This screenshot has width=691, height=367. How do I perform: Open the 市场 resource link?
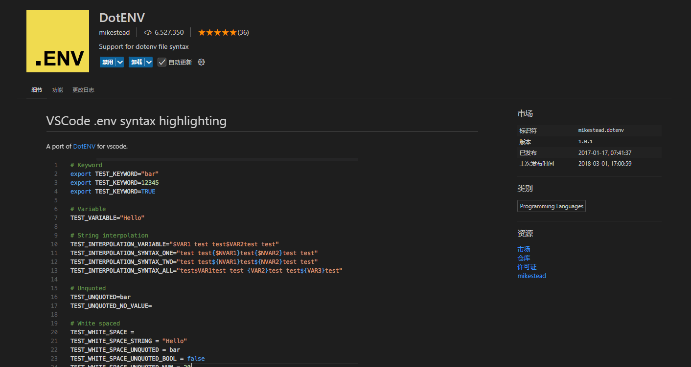[x=524, y=249]
